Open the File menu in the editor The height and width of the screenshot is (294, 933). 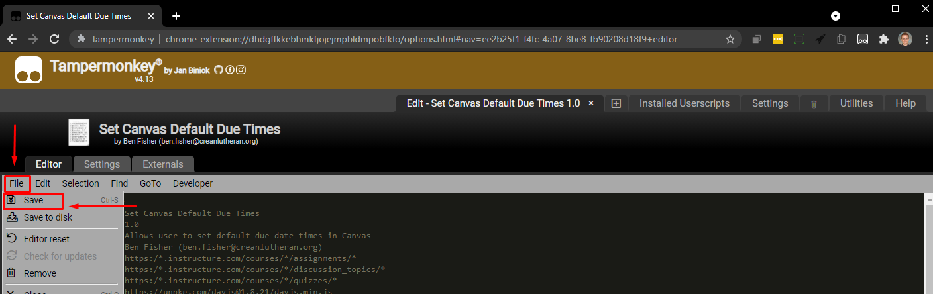[17, 183]
